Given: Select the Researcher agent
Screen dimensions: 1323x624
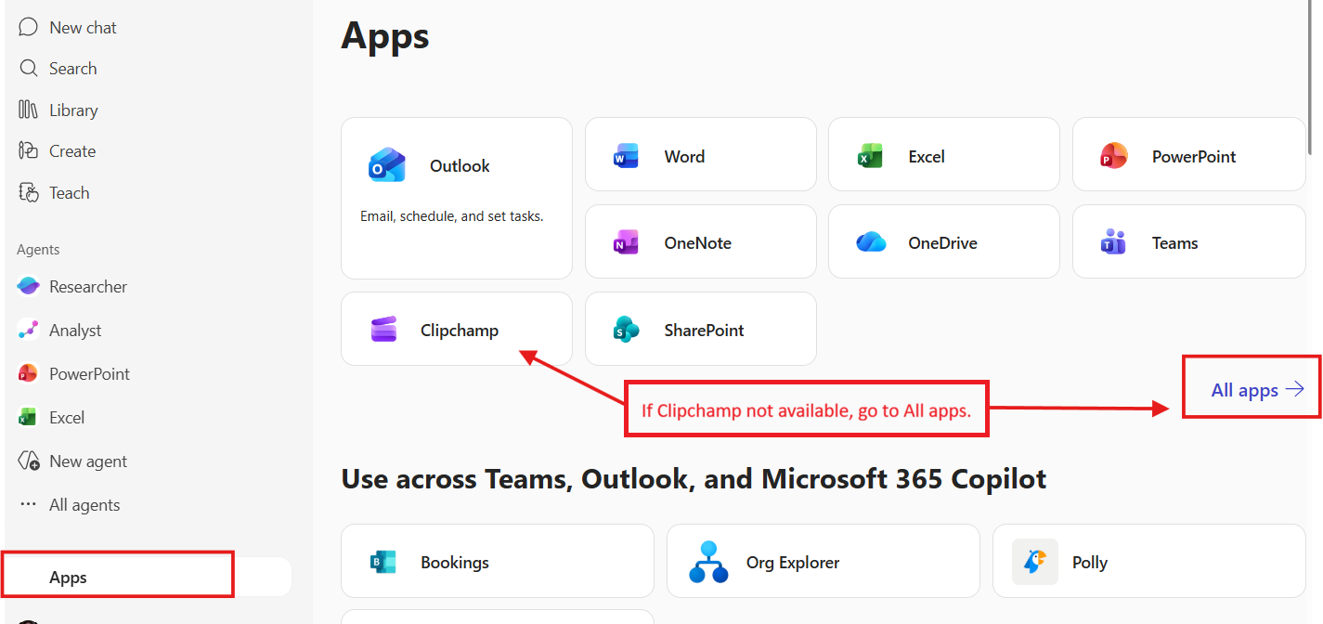Looking at the screenshot, I should (87, 287).
